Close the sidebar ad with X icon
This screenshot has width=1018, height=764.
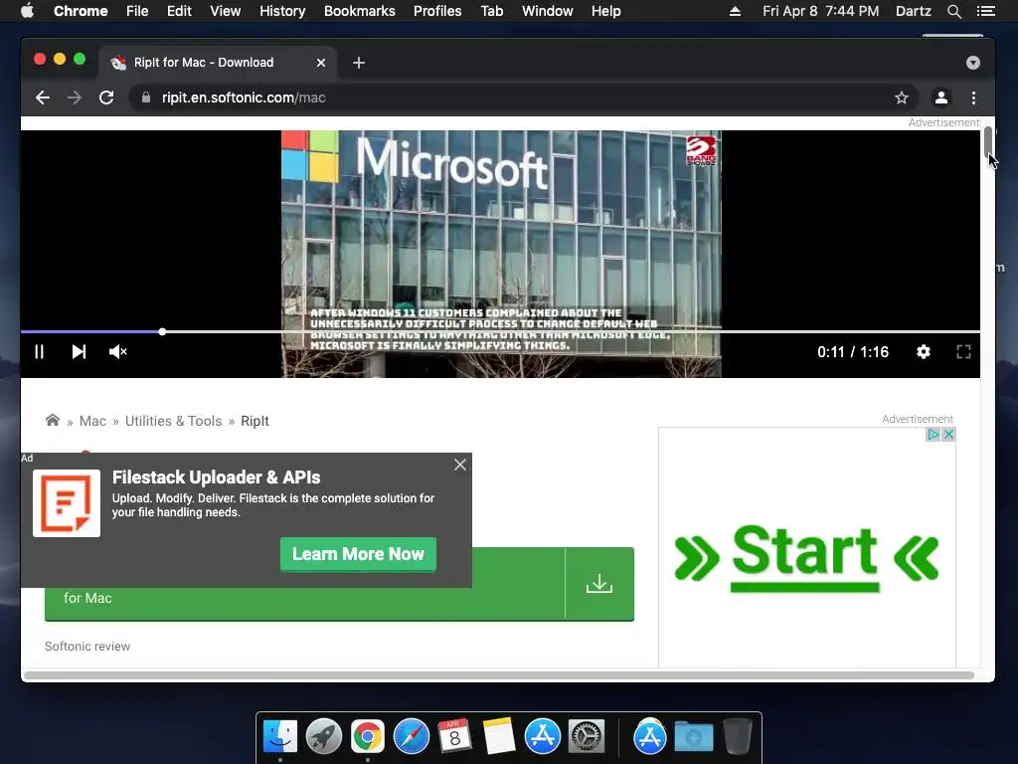[948, 434]
